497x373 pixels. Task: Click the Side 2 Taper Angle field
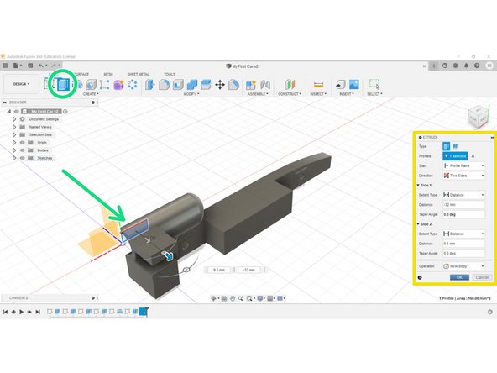(x=463, y=253)
